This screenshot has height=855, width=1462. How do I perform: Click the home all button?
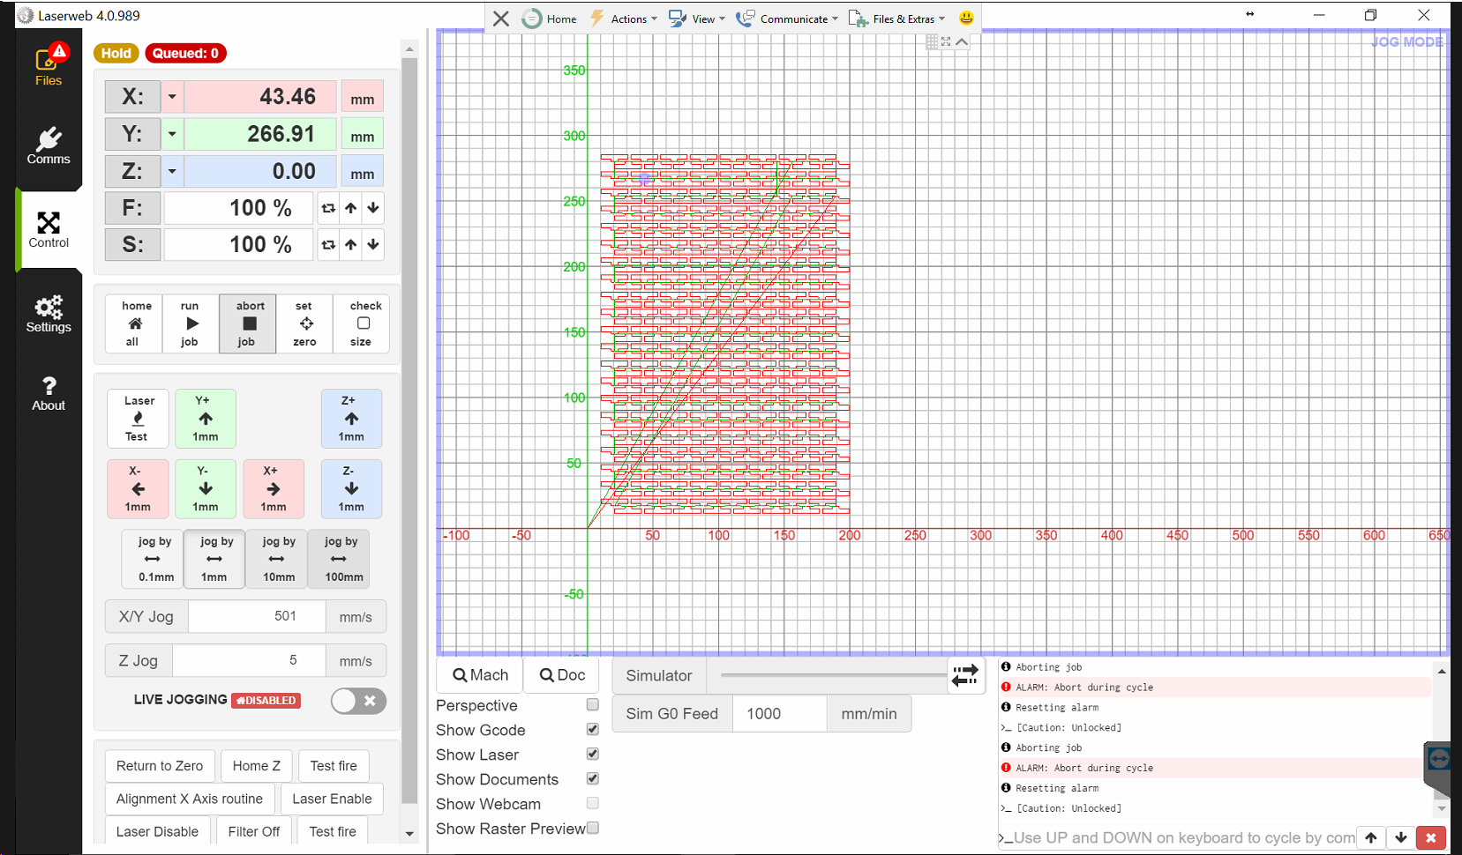point(134,323)
